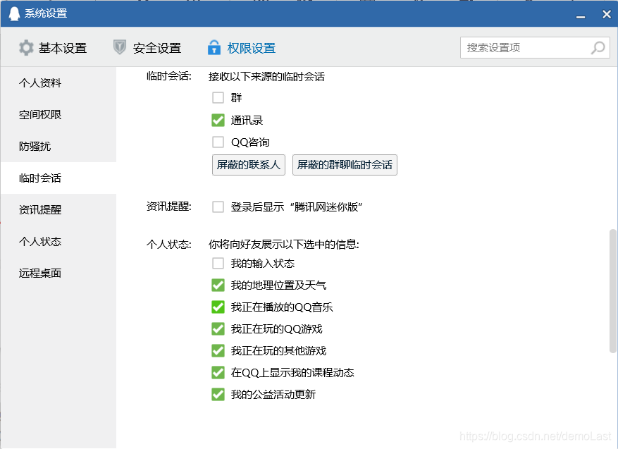Check 登录后显示 腾讯网迷你版 option

point(218,207)
